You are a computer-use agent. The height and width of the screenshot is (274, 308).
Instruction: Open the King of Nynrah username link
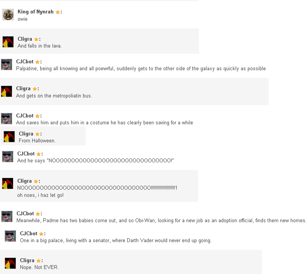pos(36,12)
